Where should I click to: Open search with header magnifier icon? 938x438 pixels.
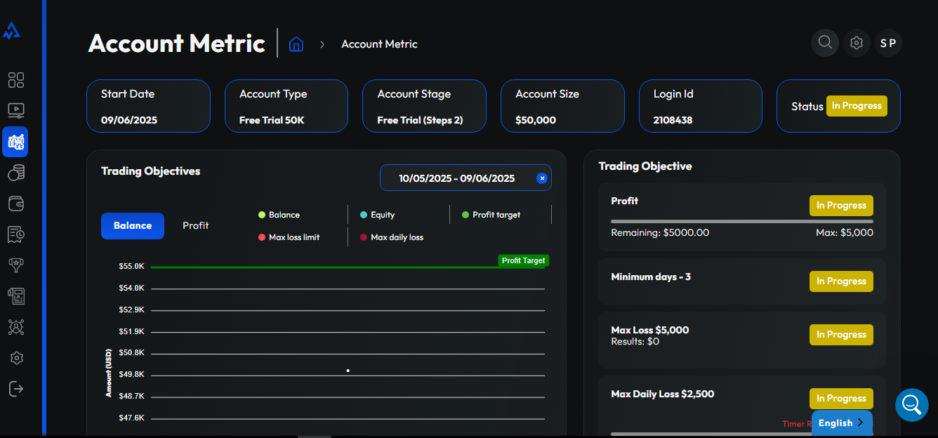825,43
